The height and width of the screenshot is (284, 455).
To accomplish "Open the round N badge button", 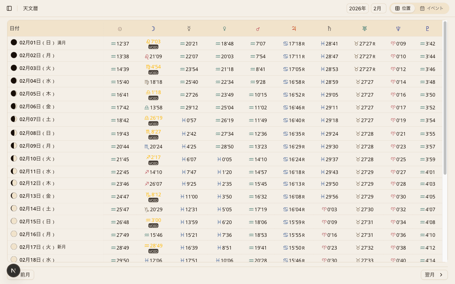I will [x=14, y=271].
